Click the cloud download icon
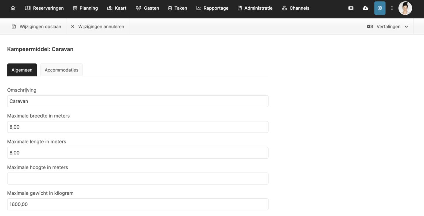 coord(365,8)
